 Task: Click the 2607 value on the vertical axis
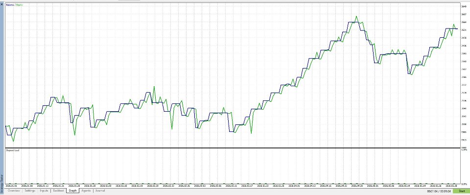[x=463, y=14]
